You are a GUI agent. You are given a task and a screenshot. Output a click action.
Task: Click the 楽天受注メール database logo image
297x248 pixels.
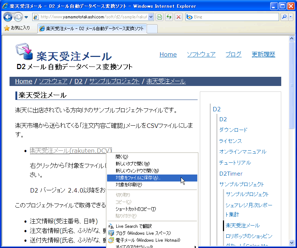pyautogui.click(x=24, y=53)
